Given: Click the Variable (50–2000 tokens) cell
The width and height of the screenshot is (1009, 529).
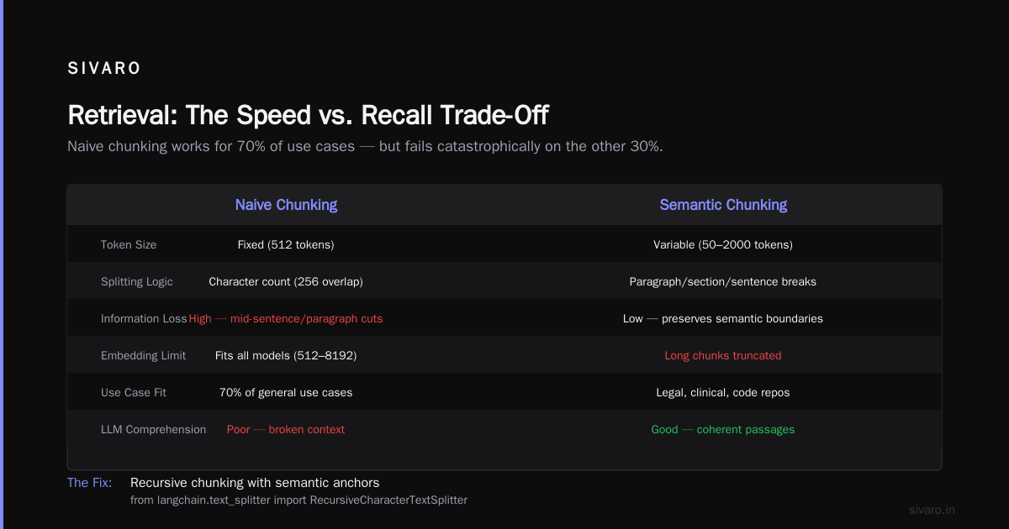Looking at the screenshot, I should [x=723, y=245].
